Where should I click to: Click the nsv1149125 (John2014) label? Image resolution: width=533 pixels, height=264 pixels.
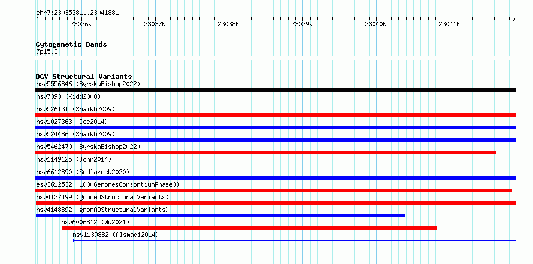coord(74,159)
